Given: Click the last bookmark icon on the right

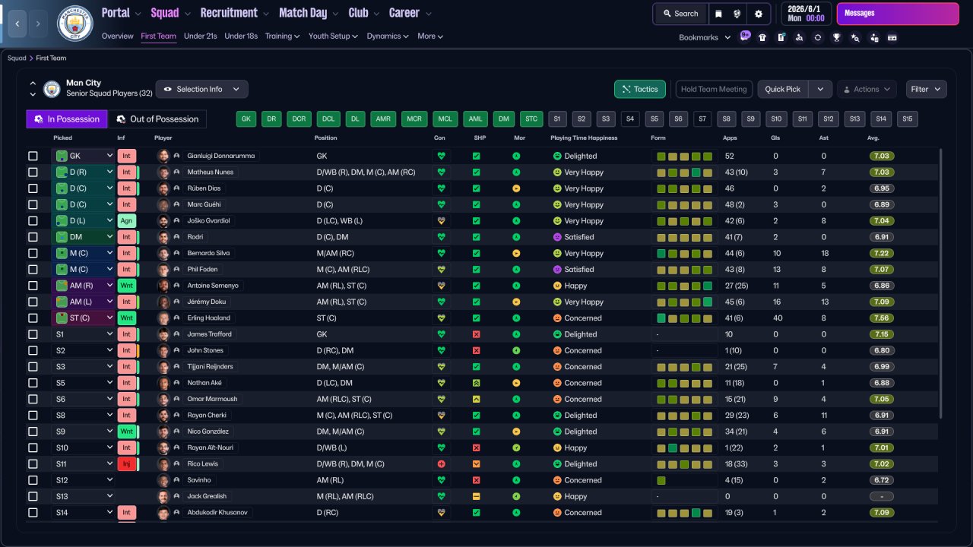Looking at the screenshot, I should (x=892, y=37).
